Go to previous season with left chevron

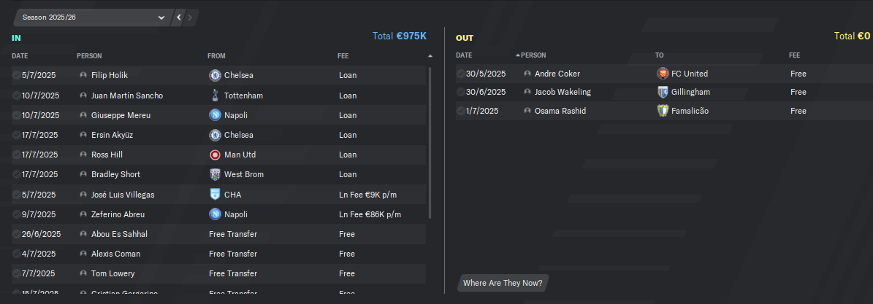(x=179, y=17)
